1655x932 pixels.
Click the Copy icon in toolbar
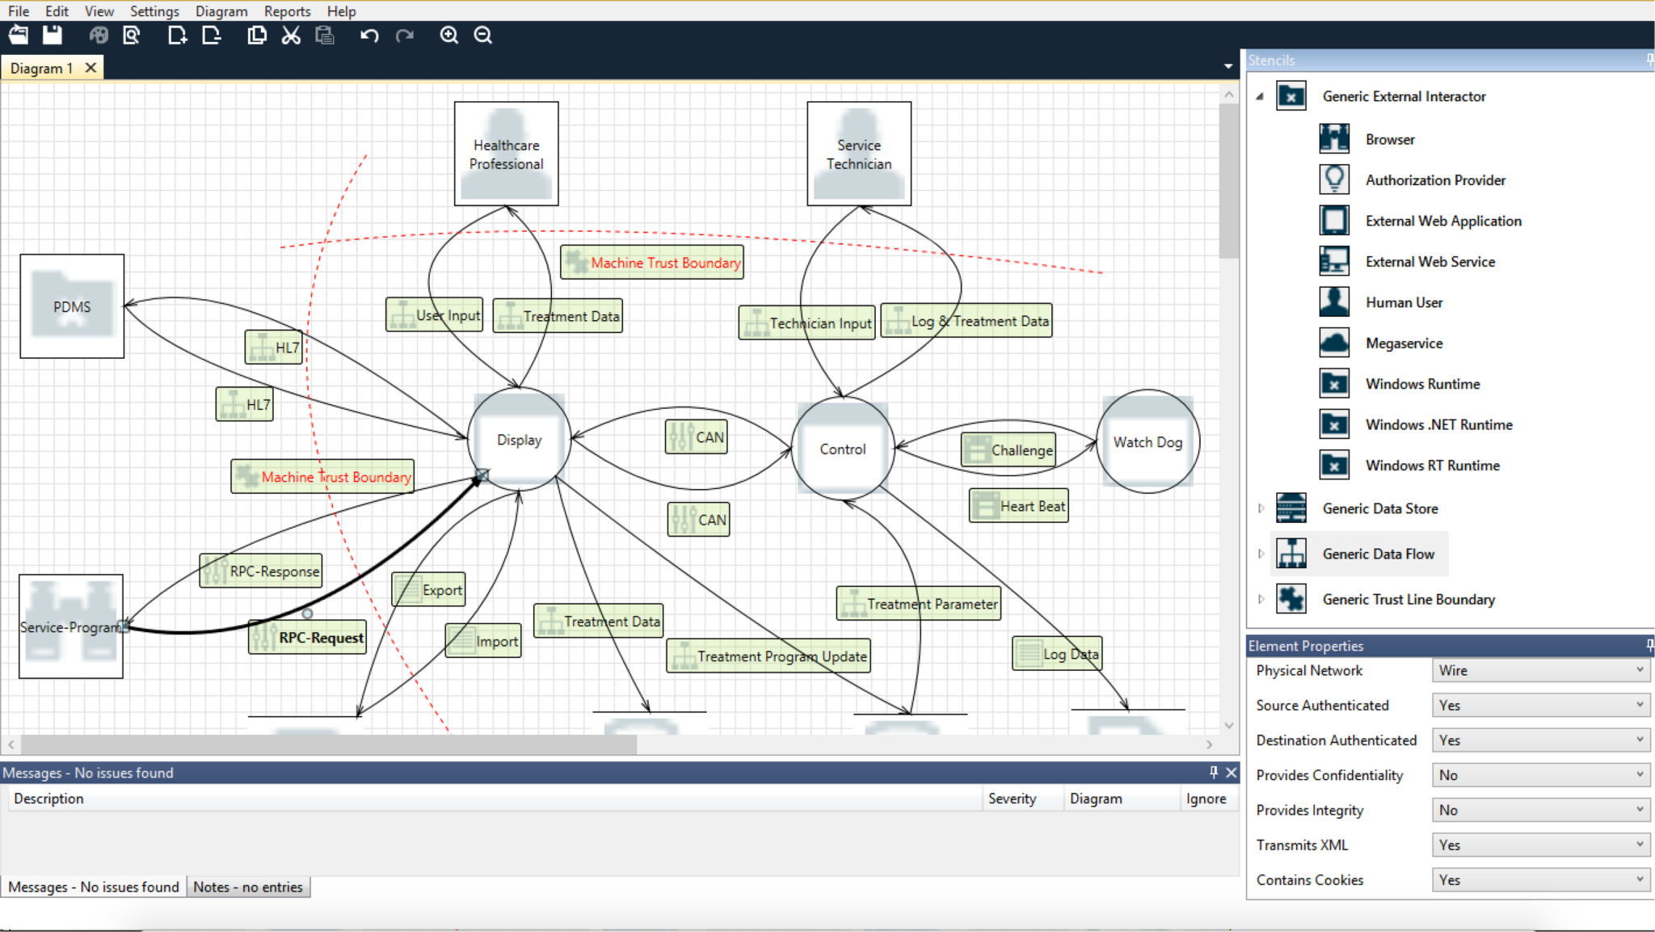[257, 36]
